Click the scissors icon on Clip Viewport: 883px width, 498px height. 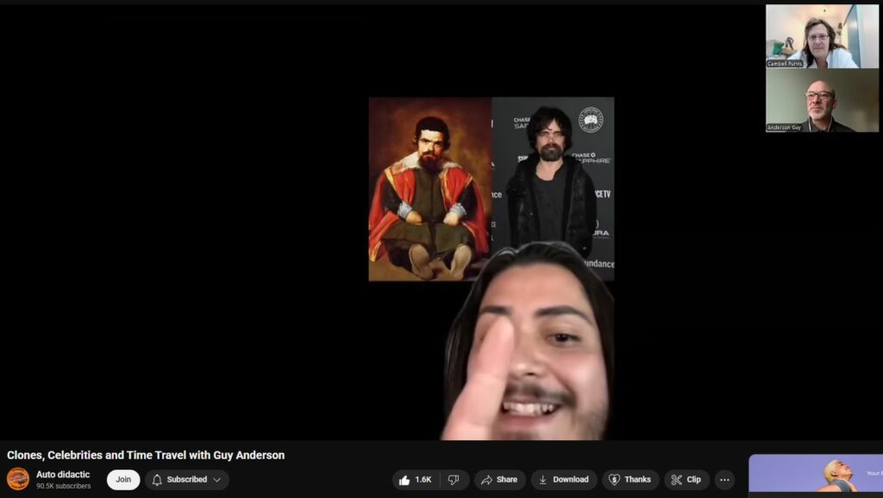(x=676, y=480)
